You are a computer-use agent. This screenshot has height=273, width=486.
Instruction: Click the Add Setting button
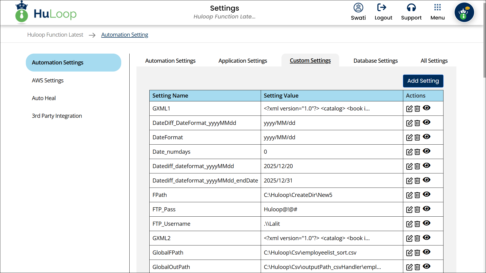click(x=423, y=81)
